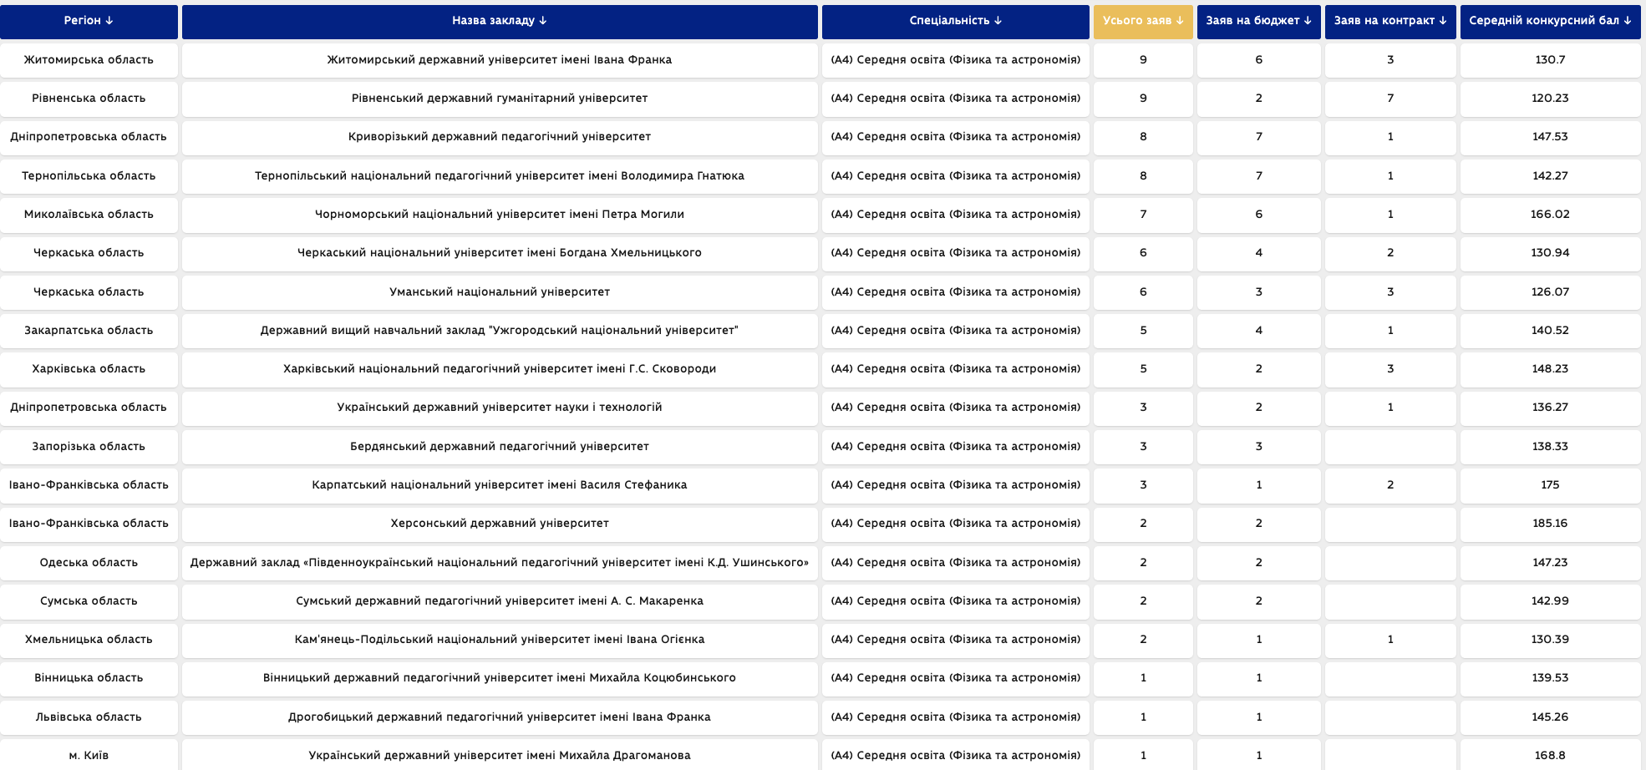Click Криворізький державний педагогічний університет cell

[x=500, y=137]
